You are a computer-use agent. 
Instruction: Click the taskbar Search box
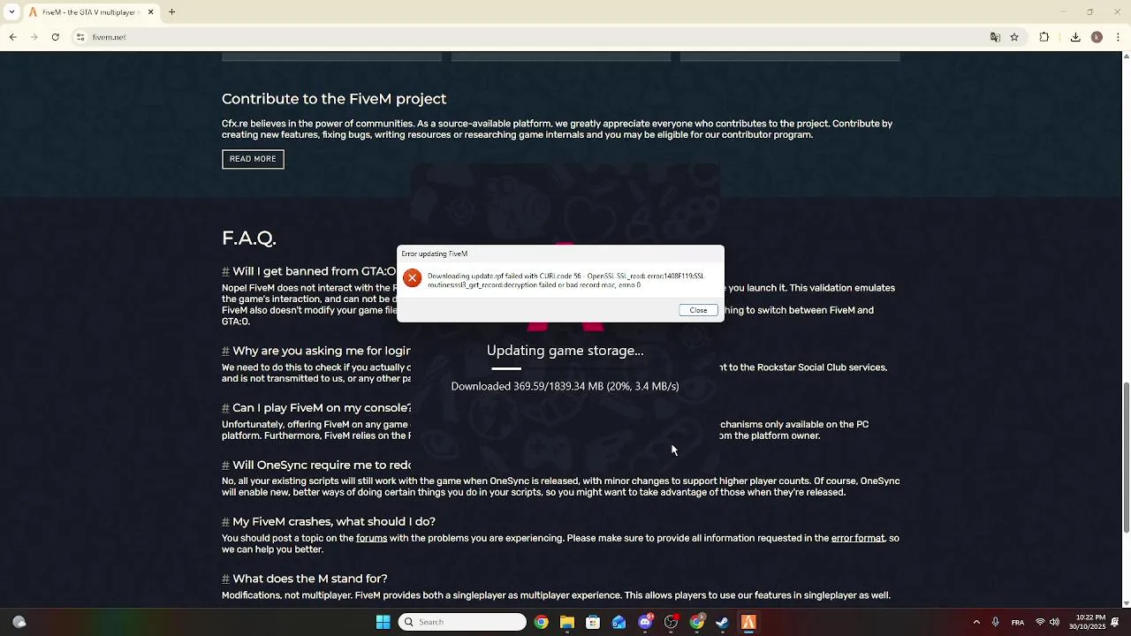click(x=462, y=622)
